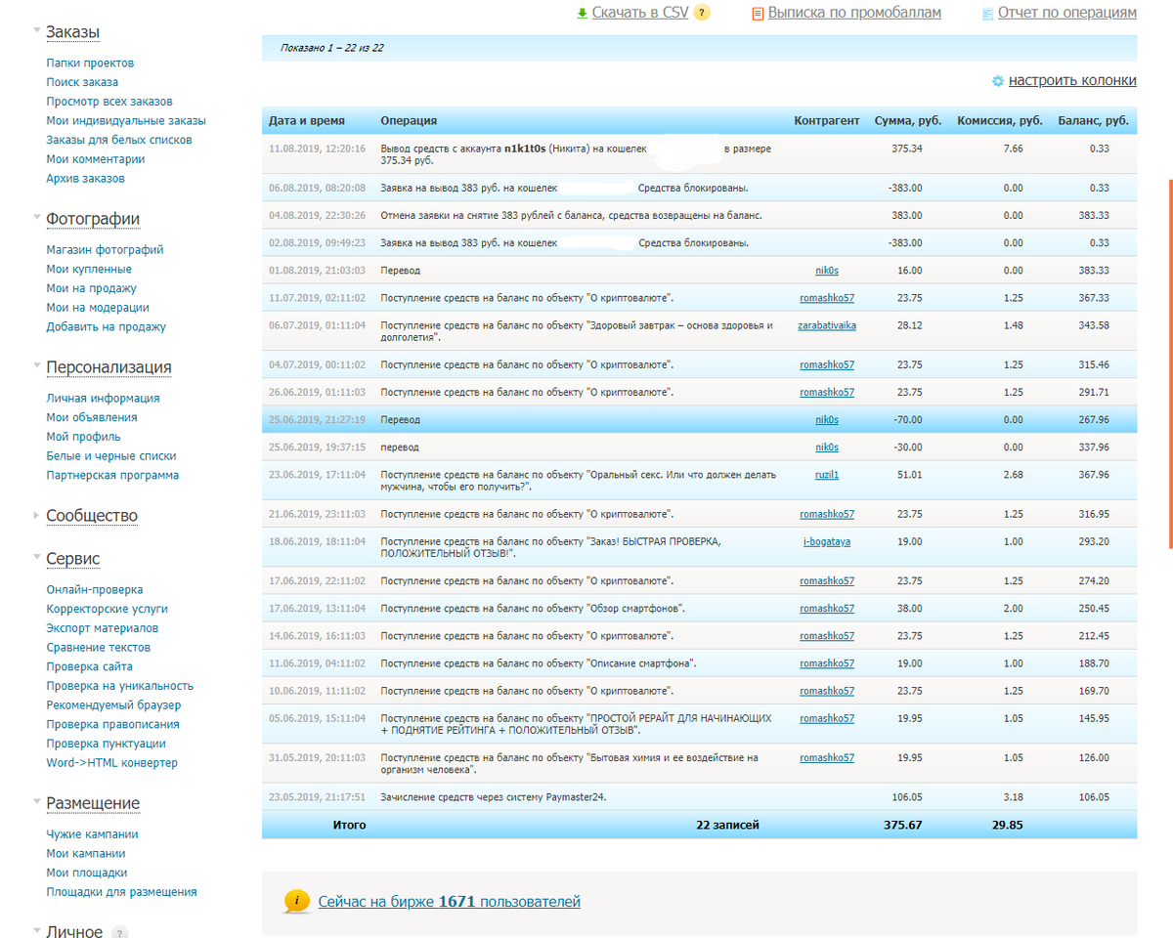The width and height of the screenshot is (1173, 938).
Task: Sort by Дата и время column header
Action: click(x=307, y=121)
